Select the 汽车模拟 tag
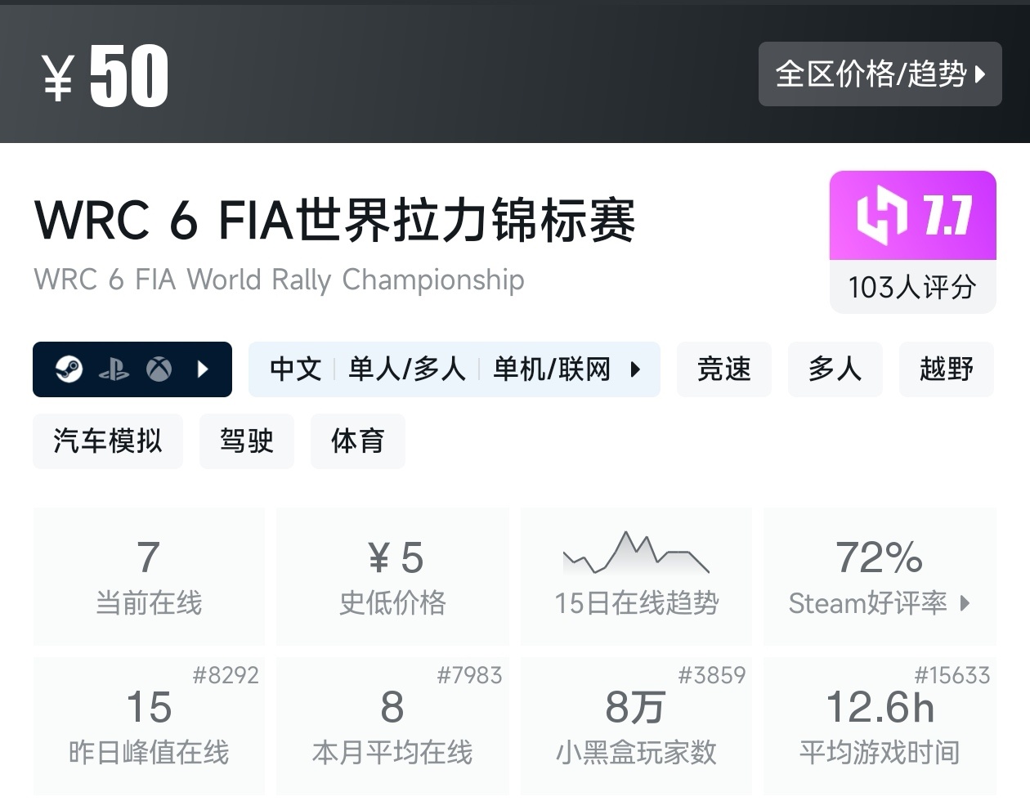The width and height of the screenshot is (1030, 810). click(x=108, y=441)
